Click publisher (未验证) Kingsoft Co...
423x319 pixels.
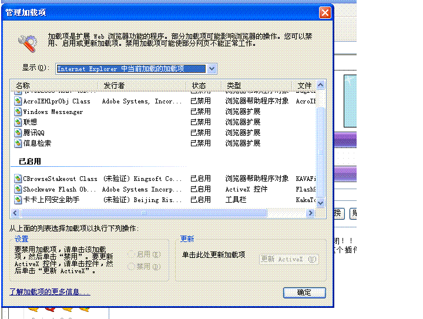(142, 179)
